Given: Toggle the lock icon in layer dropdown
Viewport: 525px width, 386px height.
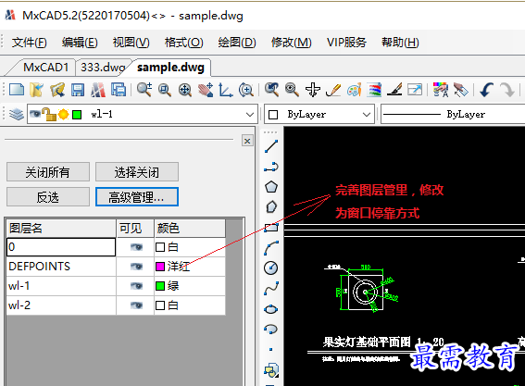Looking at the screenshot, I should click(x=50, y=115).
